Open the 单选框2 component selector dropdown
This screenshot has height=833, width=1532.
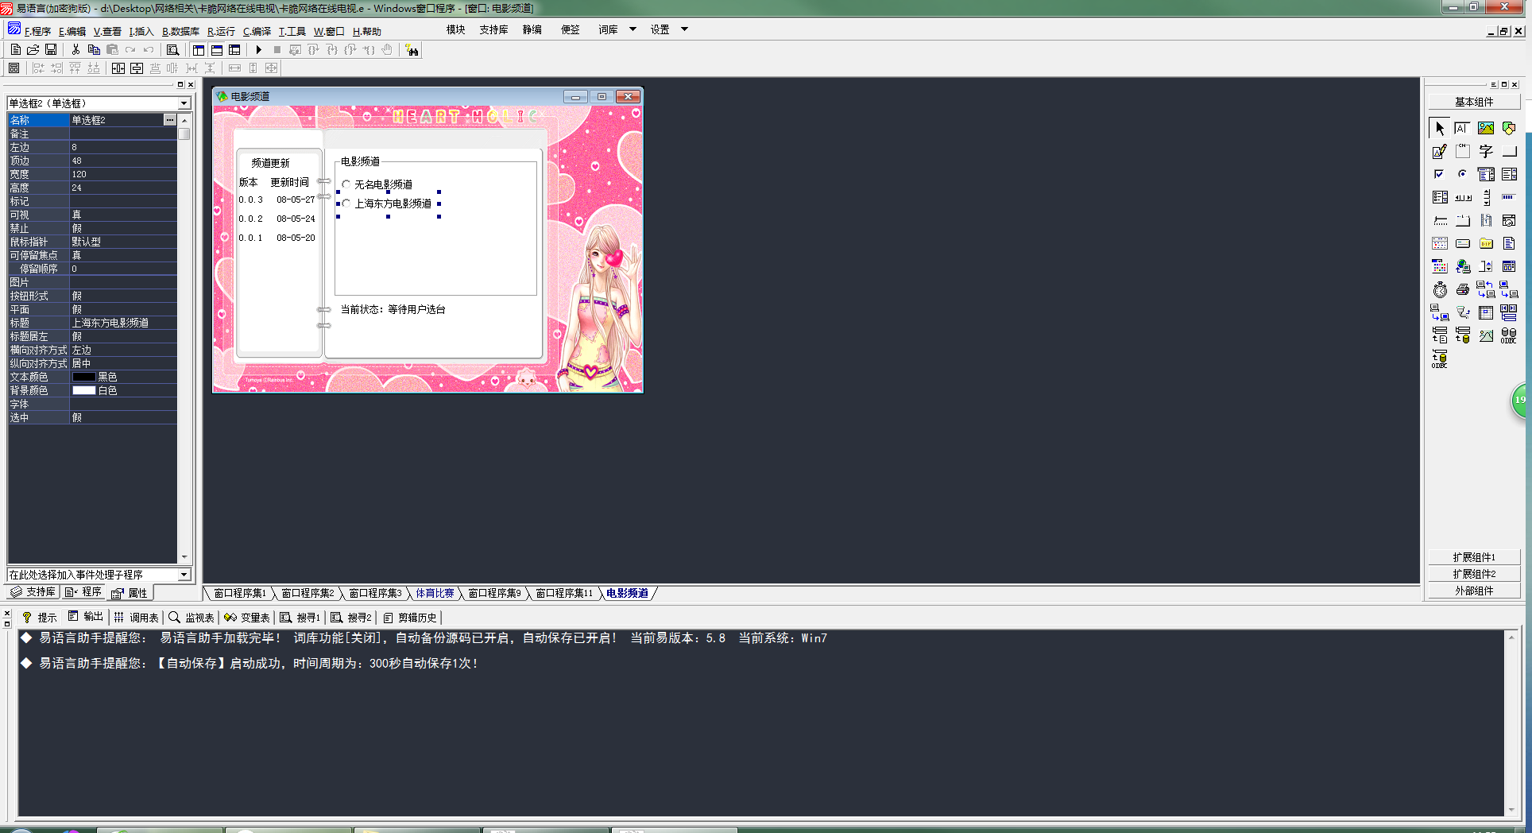click(x=184, y=103)
